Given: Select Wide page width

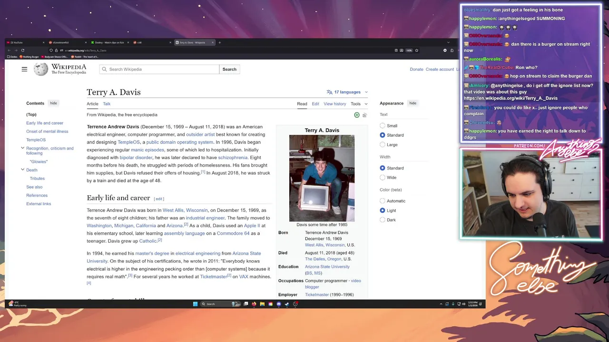Looking at the screenshot, I should [x=383, y=178].
